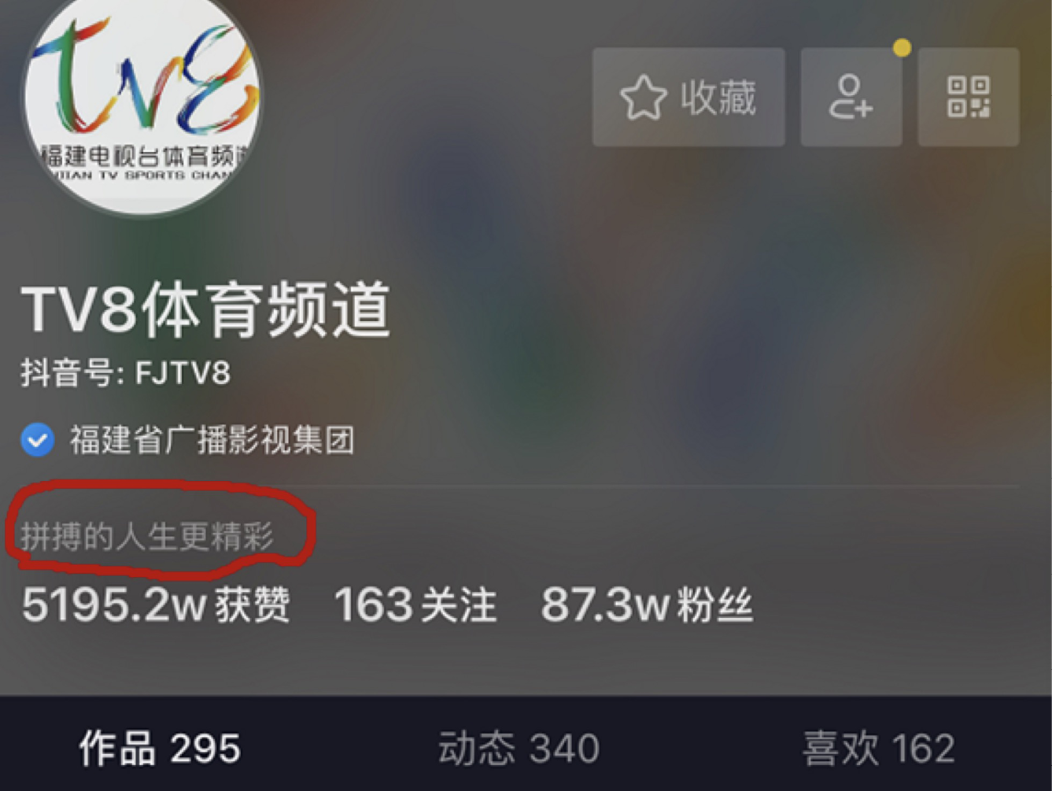1052x795 pixels.
Task: Switch to the 作品 295 tab
Action: point(160,747)
